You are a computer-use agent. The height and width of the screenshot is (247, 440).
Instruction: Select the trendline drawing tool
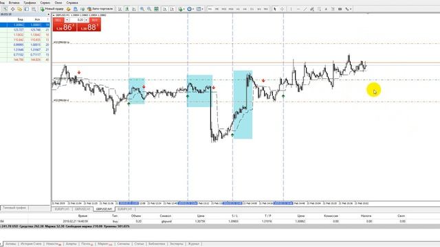(305, 9)
